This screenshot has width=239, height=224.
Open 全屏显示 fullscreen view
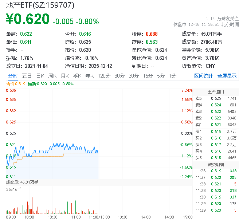227,76
